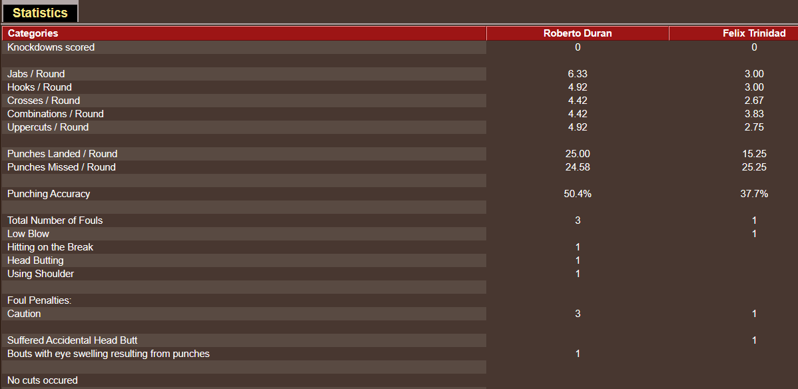Select the Crosses / Round row label
The width and height of the screenshot is (798, 389).
[x=43, y=101]
